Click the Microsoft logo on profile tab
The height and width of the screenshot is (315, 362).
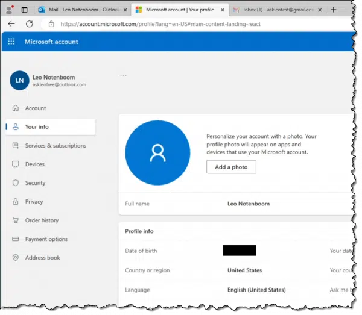[139, 10]
